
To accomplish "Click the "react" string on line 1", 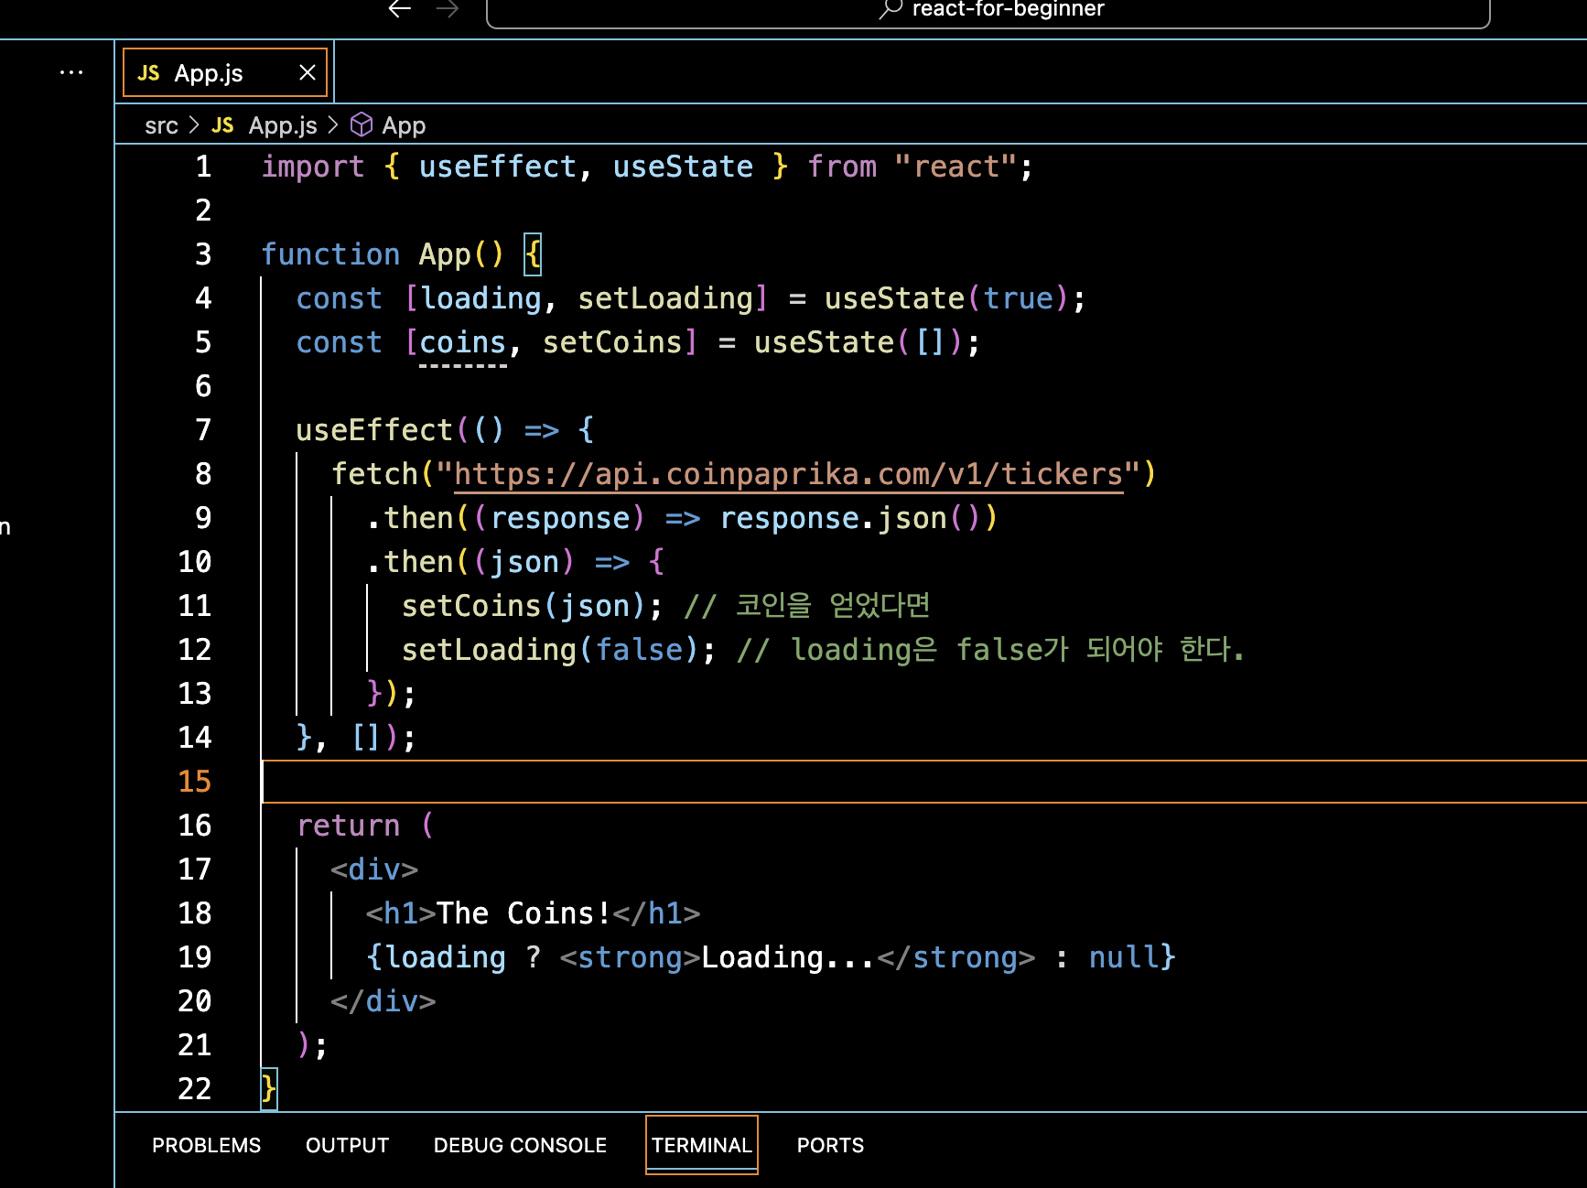I will [955, 167].
